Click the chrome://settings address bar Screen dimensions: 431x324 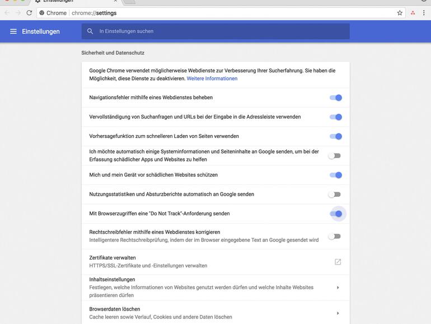pos(224,13)
